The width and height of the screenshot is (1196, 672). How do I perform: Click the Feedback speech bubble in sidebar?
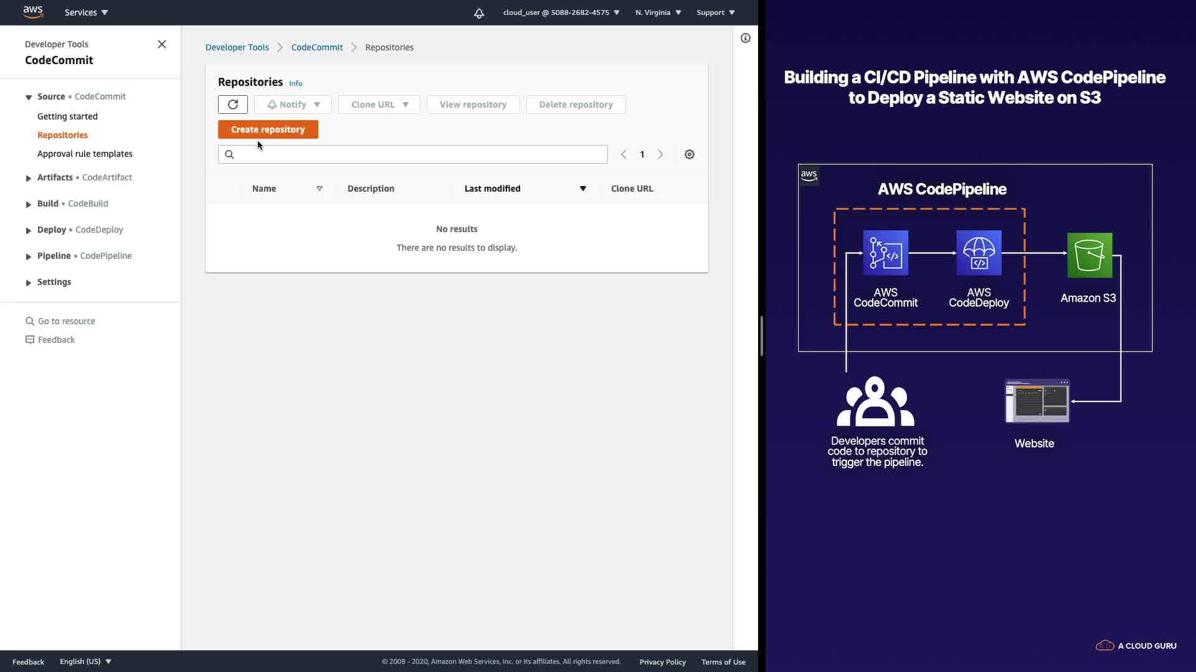(x=30, y=340)
